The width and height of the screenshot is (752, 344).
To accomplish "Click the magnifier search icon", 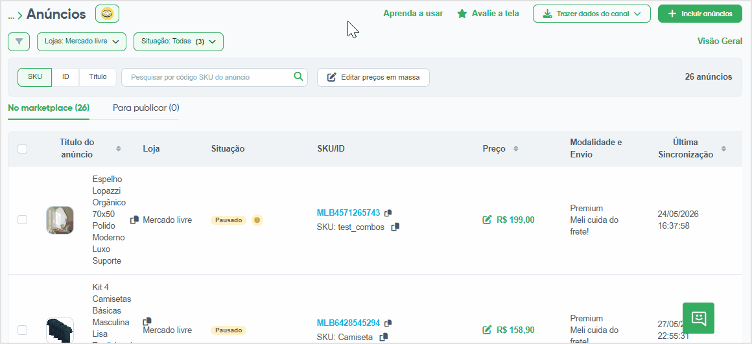I will click(x=298, y=76).
